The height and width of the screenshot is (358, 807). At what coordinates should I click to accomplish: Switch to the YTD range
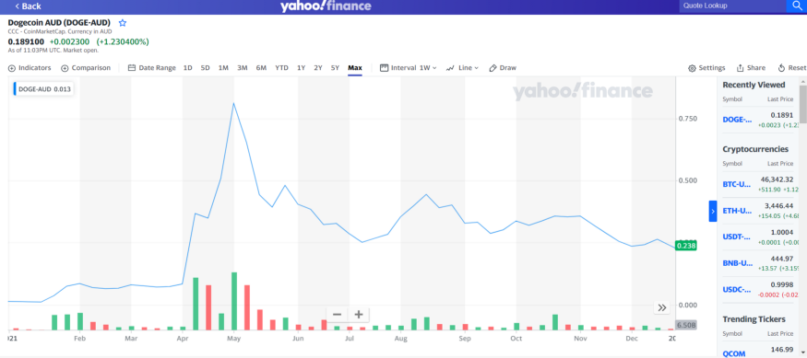coord(281,68)
